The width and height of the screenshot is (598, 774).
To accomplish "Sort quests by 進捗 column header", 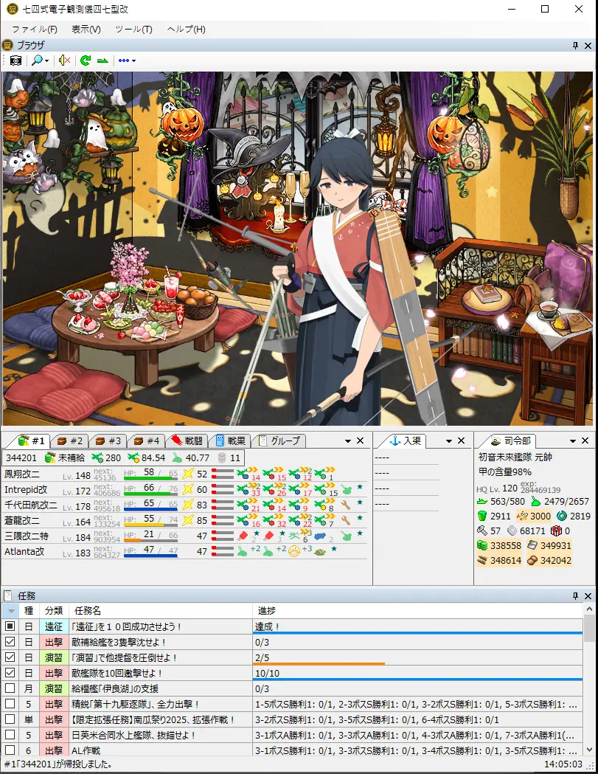I will point(417,611).
